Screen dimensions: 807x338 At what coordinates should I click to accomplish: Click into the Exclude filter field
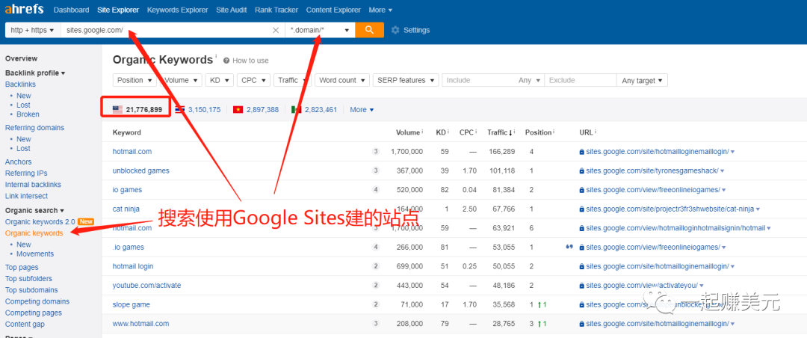tap(581, 80)
